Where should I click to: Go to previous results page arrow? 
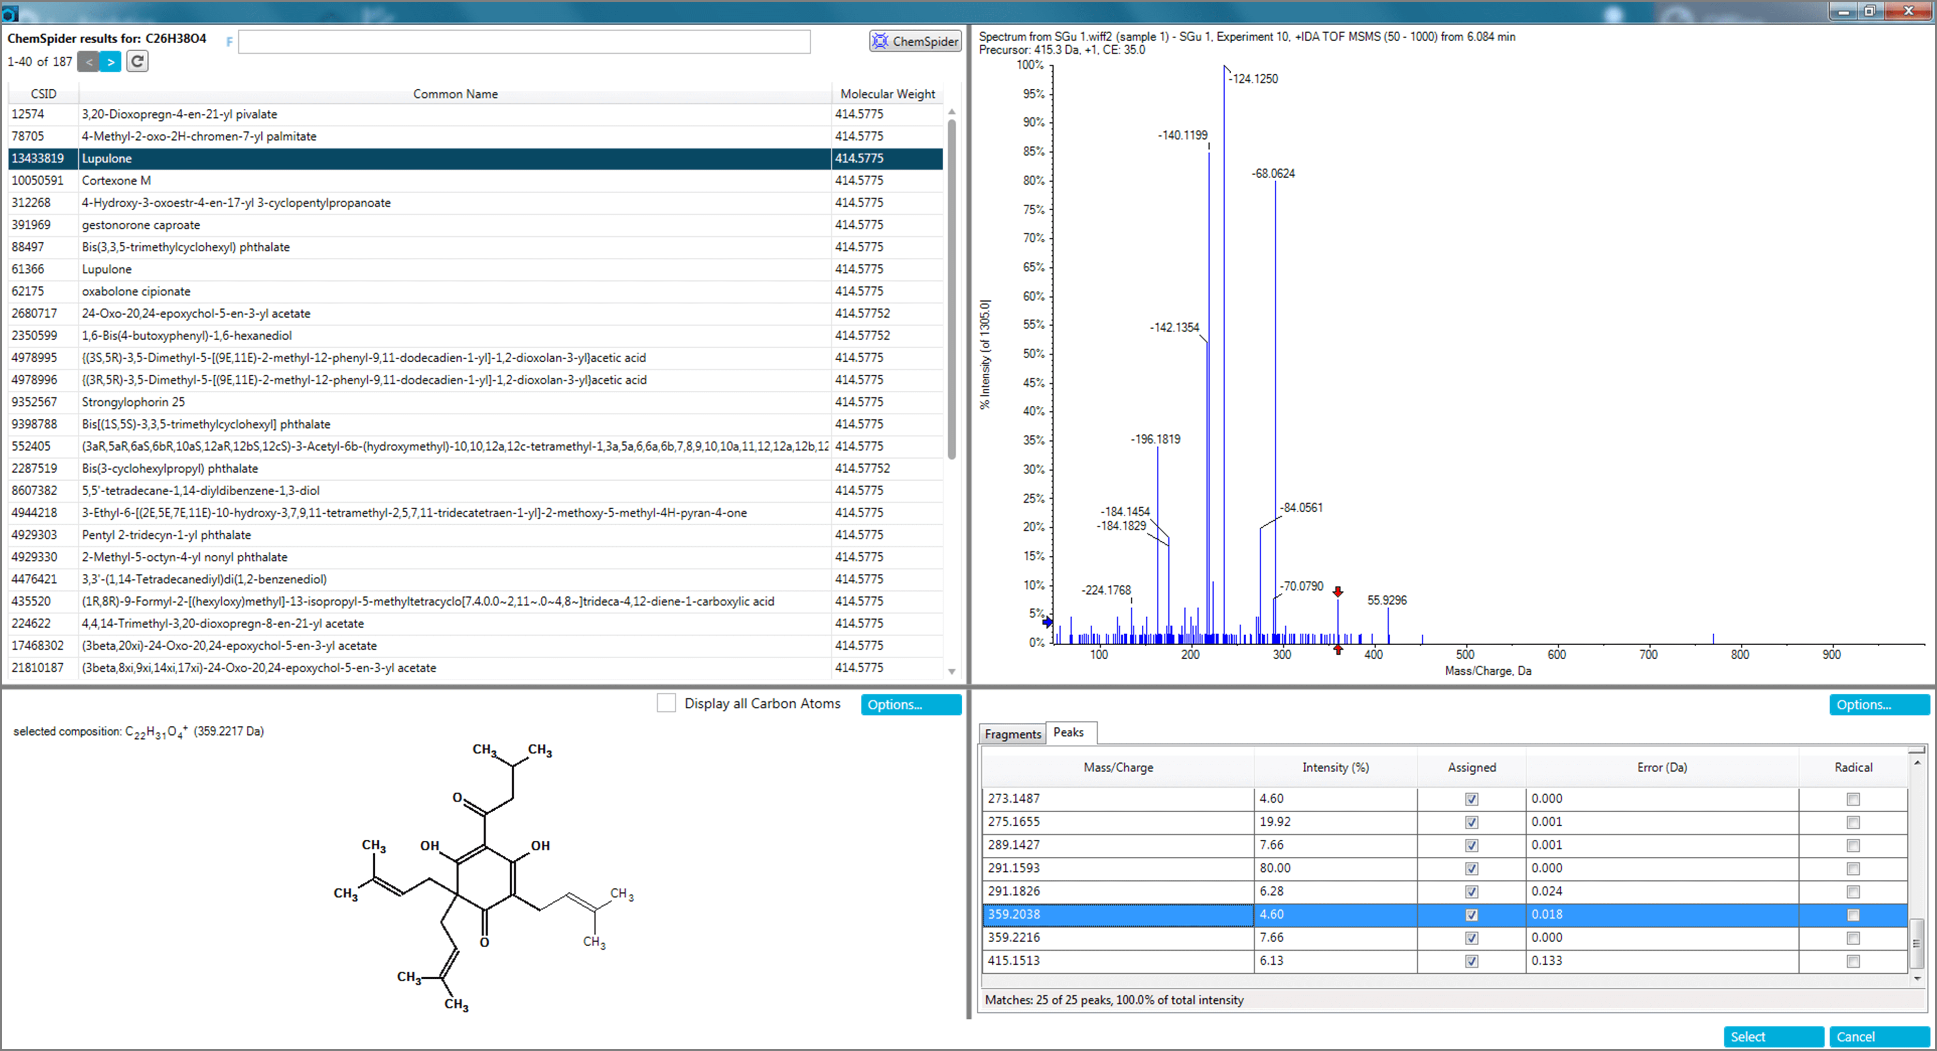pos(88,62)
